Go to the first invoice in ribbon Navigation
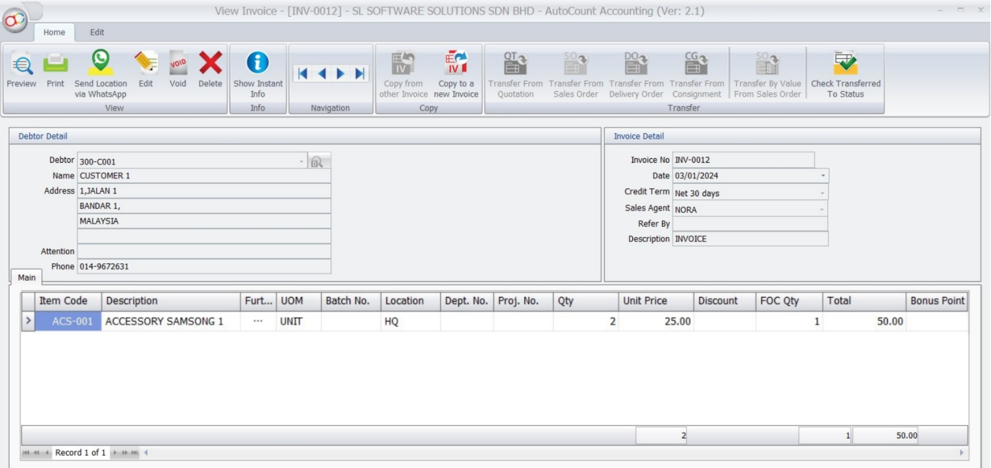Viewport: 991px width, 468px height. coord(302,74)
